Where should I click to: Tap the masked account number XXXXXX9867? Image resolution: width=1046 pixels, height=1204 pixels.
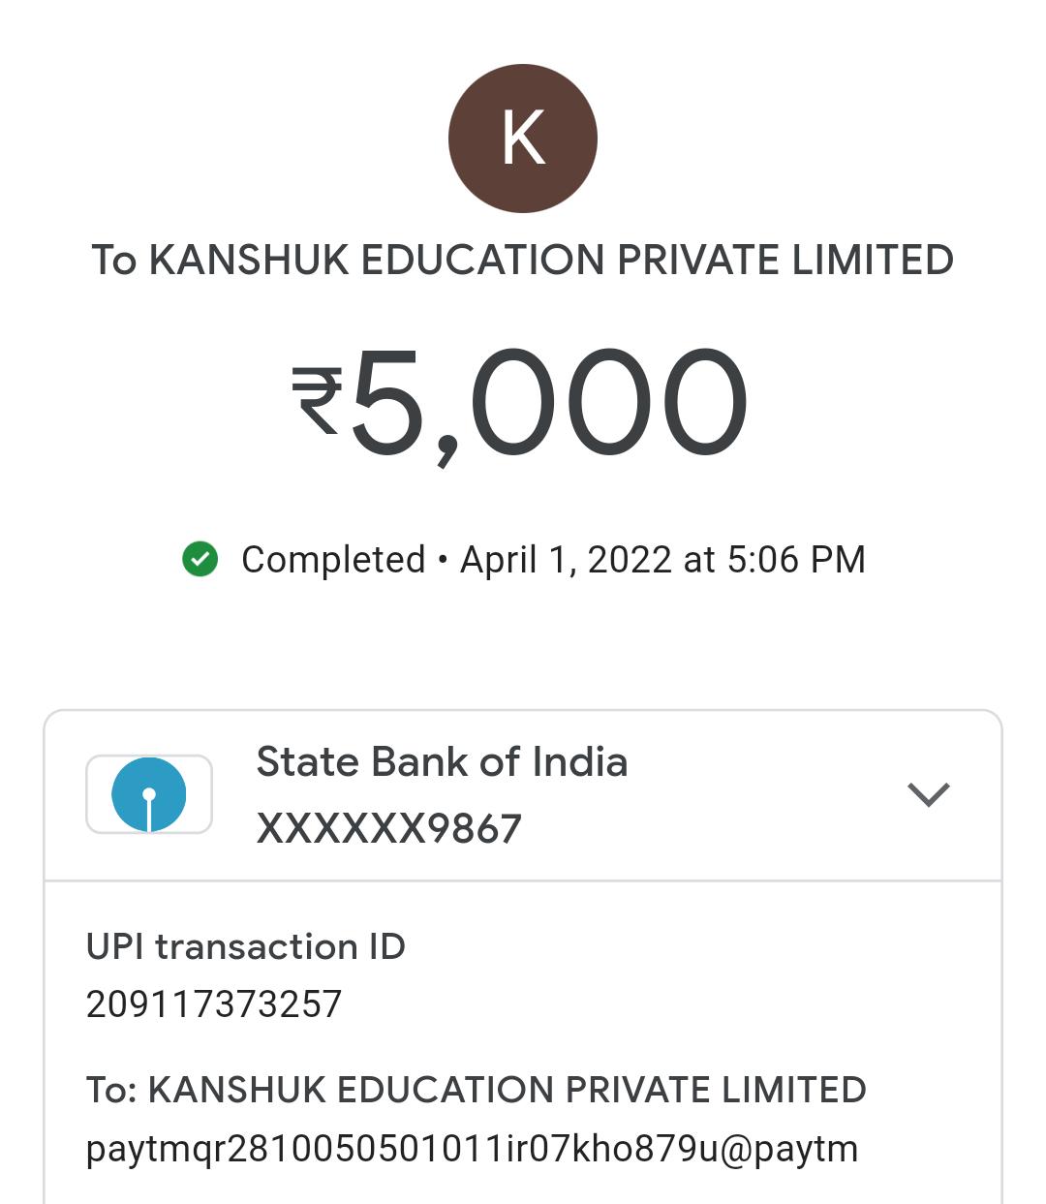pos(389,828)
